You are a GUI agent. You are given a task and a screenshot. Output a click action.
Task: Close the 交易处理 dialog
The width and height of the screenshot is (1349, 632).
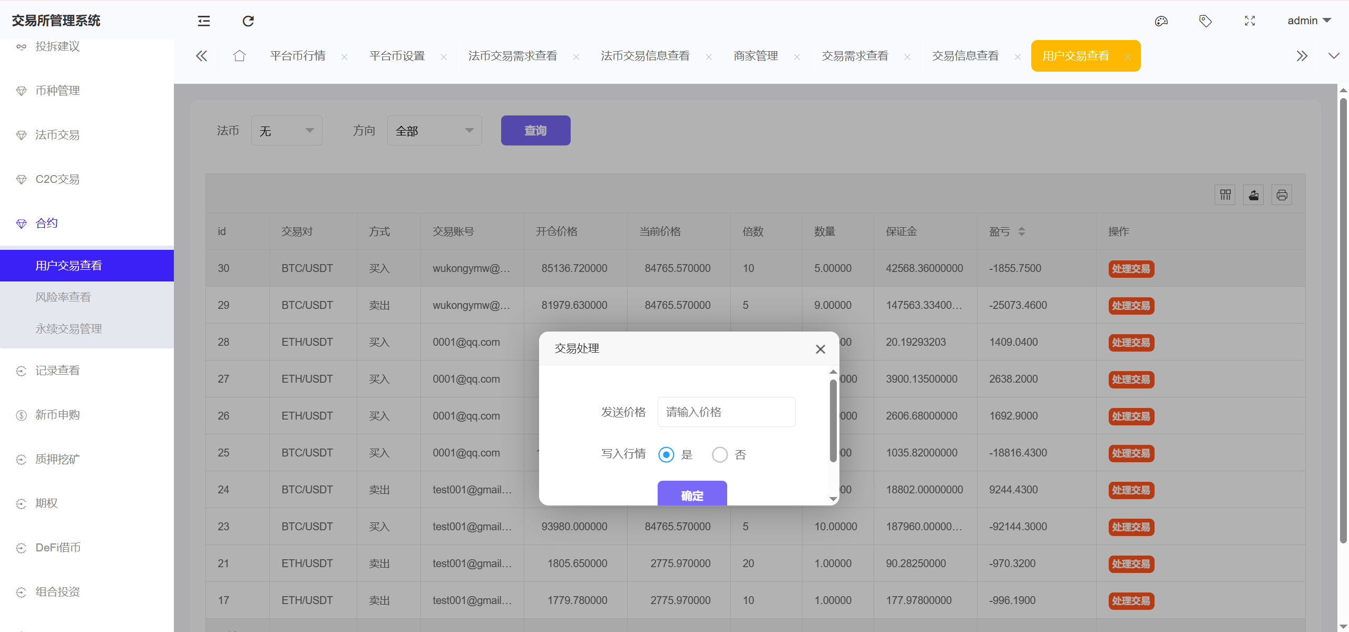pyautogui.click(x=820, y=349)
